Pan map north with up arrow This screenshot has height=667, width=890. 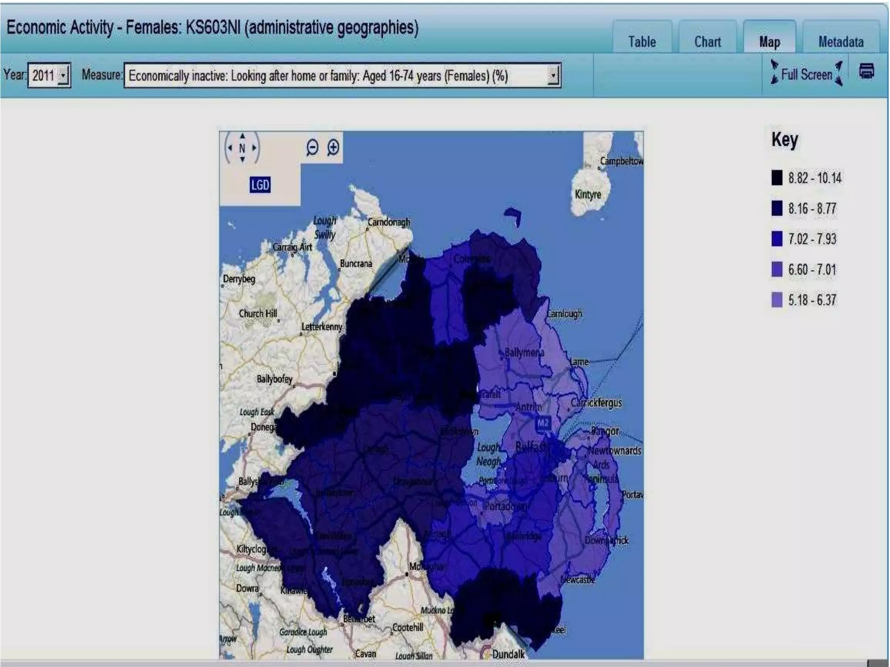[242, 136]
